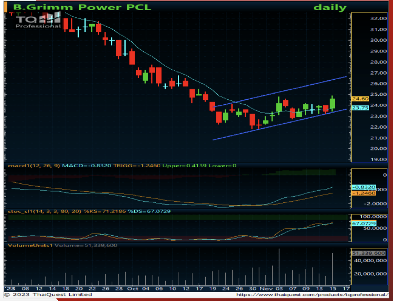This screenshot has height=301, width=393.
Task: Select the VolumeUnits1 panel label
Action: (x=30, y=245)
